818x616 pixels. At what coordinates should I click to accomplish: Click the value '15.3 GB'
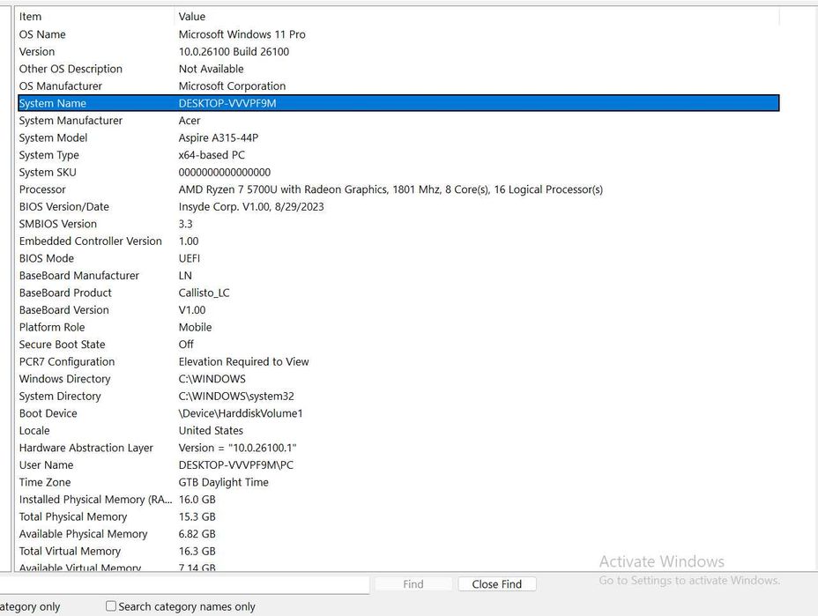coord(197,516)
